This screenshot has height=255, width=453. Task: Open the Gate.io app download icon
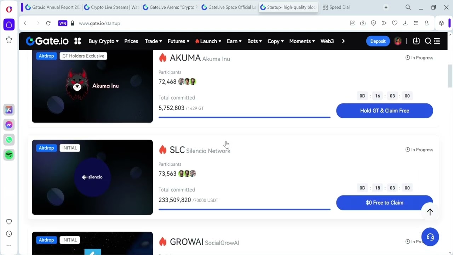[x=416, y=41]
